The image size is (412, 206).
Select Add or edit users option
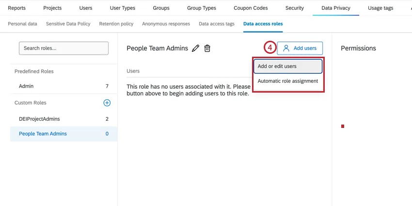(287, 66)
